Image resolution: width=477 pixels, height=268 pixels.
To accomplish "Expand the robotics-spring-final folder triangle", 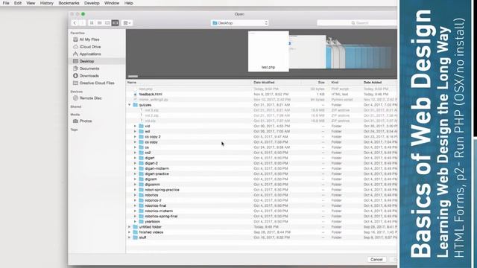I will [x=135, y=217].
